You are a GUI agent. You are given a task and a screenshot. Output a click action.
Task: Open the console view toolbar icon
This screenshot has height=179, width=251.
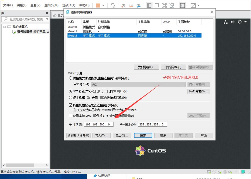[182, 5]
